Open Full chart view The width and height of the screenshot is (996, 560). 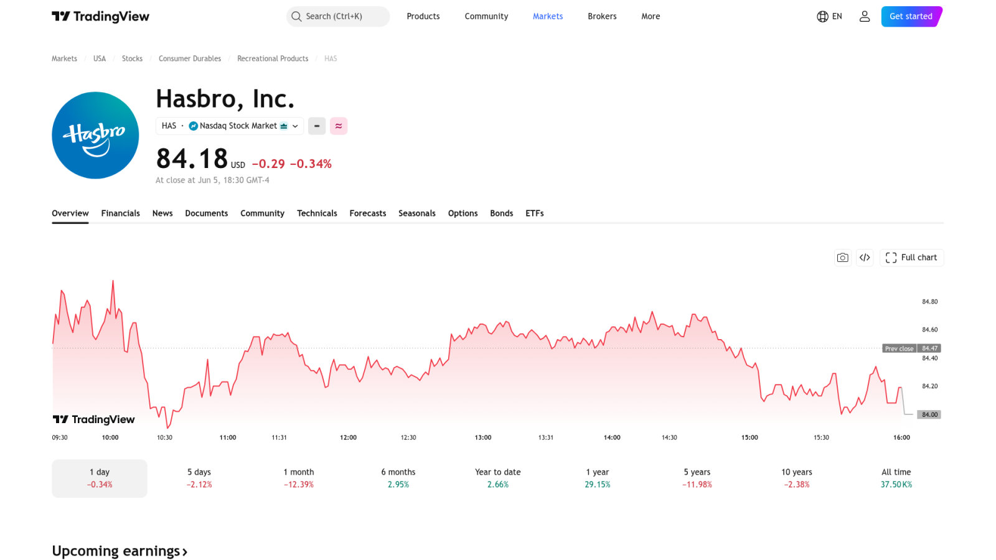pyautogui.click(x=911, y=258)
